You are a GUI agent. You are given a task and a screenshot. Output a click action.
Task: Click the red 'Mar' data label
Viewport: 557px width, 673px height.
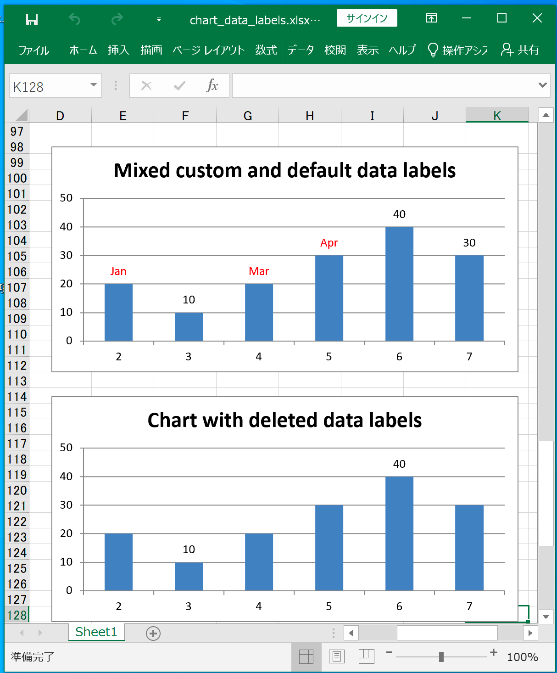tap(259, 271)
